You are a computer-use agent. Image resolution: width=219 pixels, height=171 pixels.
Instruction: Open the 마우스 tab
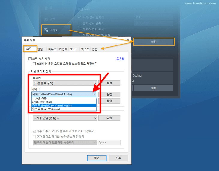coord(52,49)
